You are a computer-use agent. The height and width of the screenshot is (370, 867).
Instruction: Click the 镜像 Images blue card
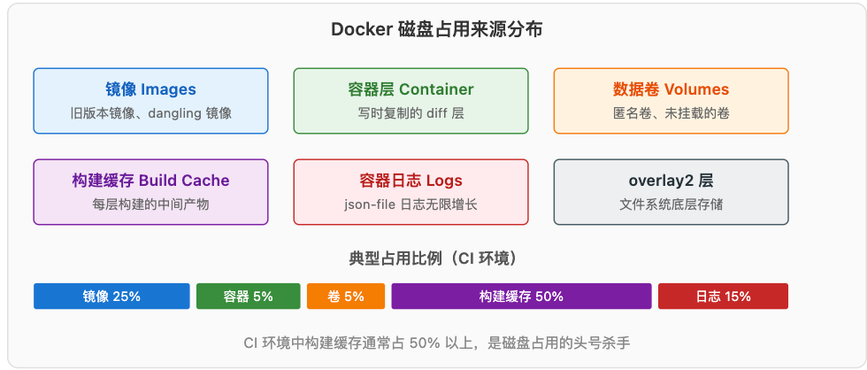pyautogui.click(x=151, y=101)
